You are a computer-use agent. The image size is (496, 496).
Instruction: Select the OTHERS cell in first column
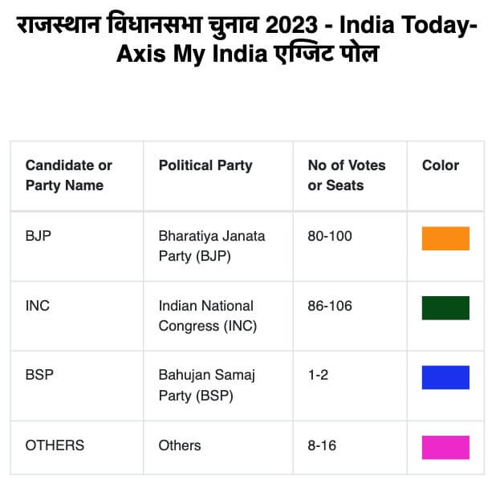55,445
